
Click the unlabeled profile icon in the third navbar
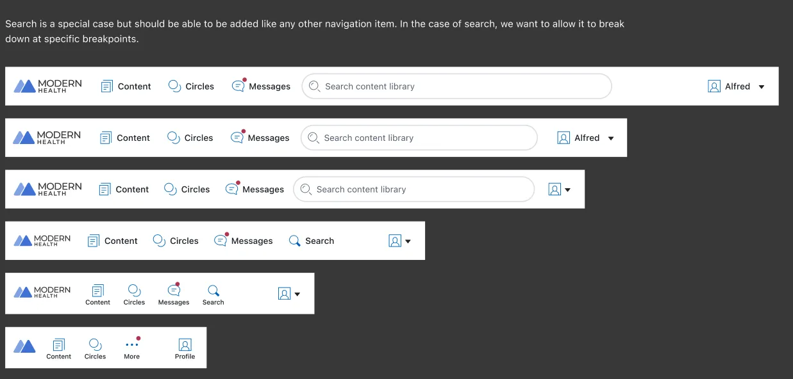(x=555, y=189)
